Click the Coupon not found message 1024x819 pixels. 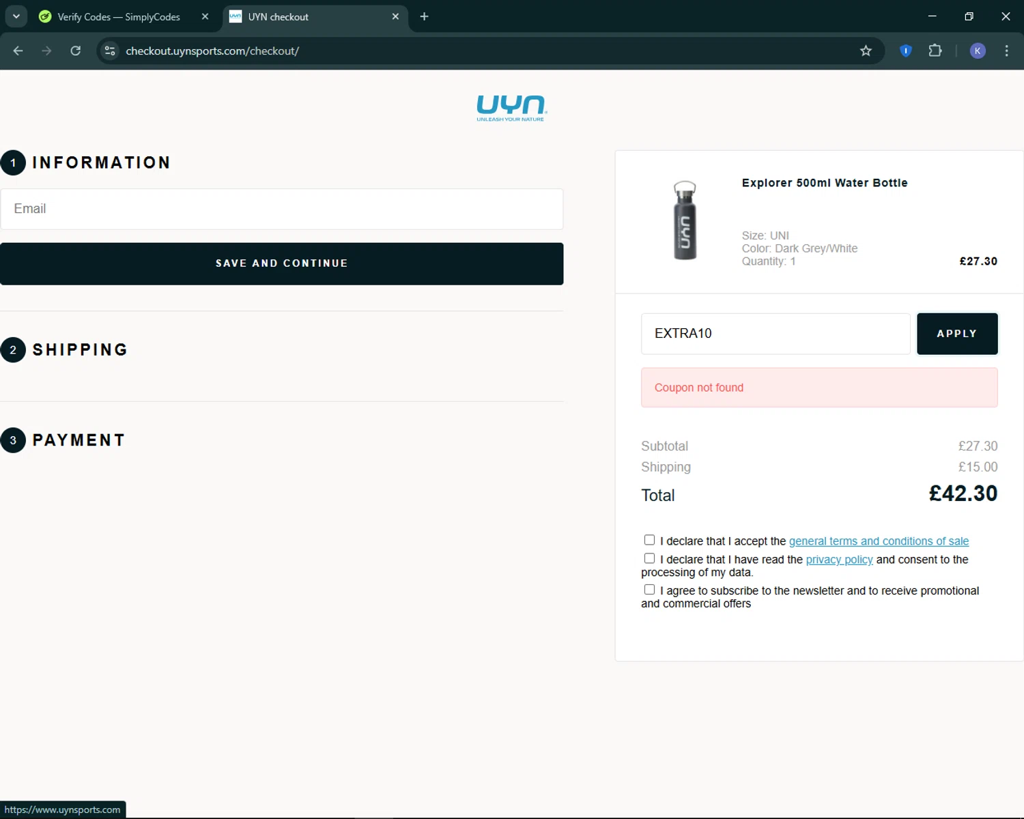(x=819, y=388)
